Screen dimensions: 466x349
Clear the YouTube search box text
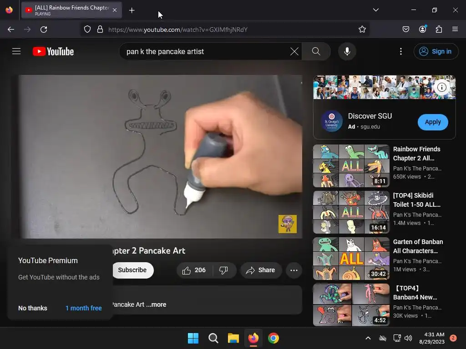pos(294,51)
